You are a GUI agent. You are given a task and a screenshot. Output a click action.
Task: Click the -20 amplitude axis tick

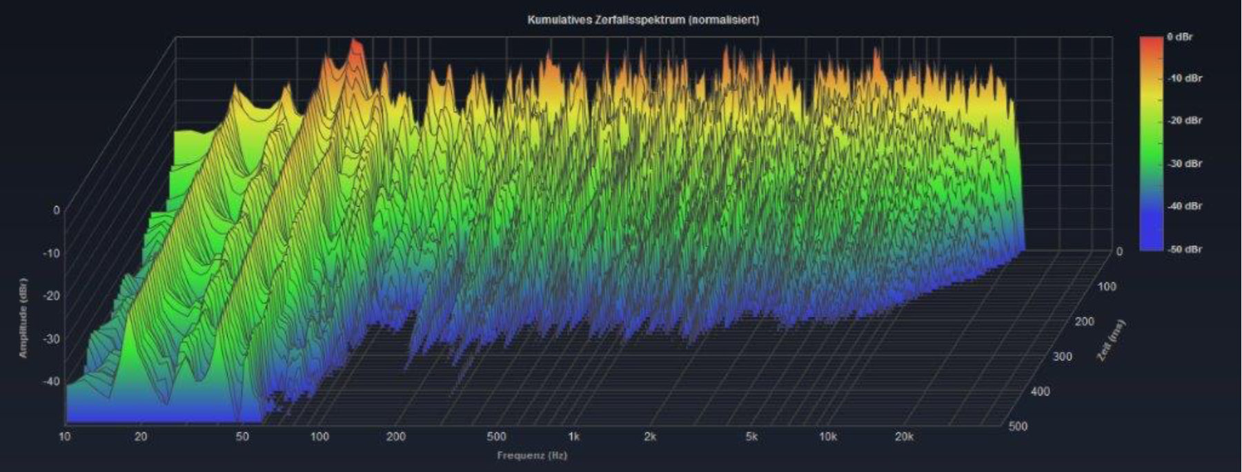click(x=52, y=296)
